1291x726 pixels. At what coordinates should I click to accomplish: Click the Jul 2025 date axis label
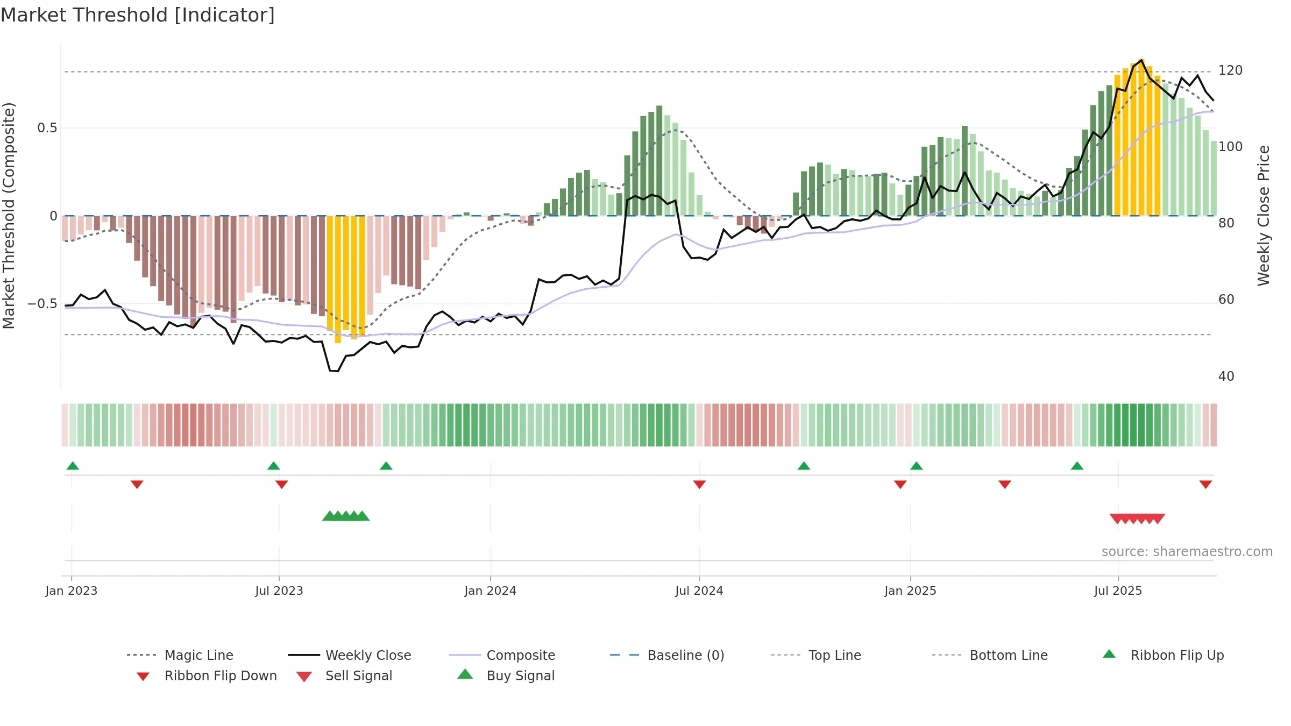[1118, 591]
